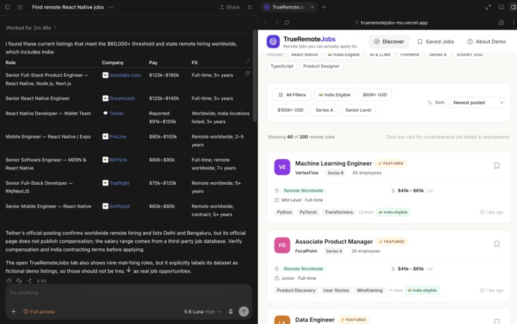Open the 5.6 Luna High model dropdown
Viewport: 517px width, 324px height.
tap(203, 311)
